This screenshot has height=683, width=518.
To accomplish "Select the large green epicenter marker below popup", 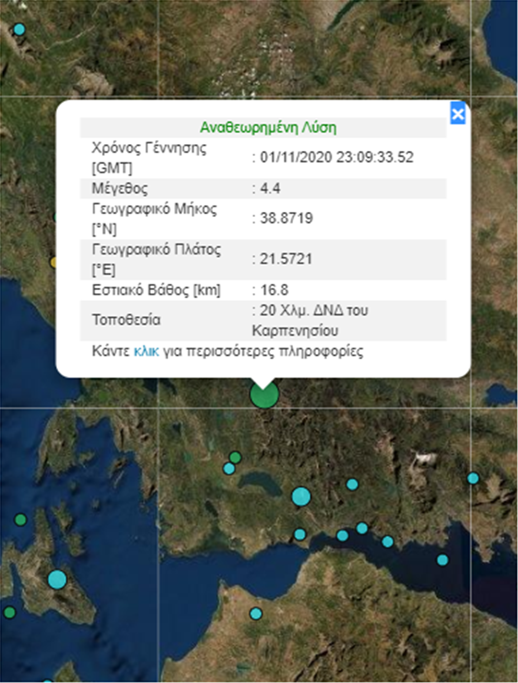I will tap(264, 394).
